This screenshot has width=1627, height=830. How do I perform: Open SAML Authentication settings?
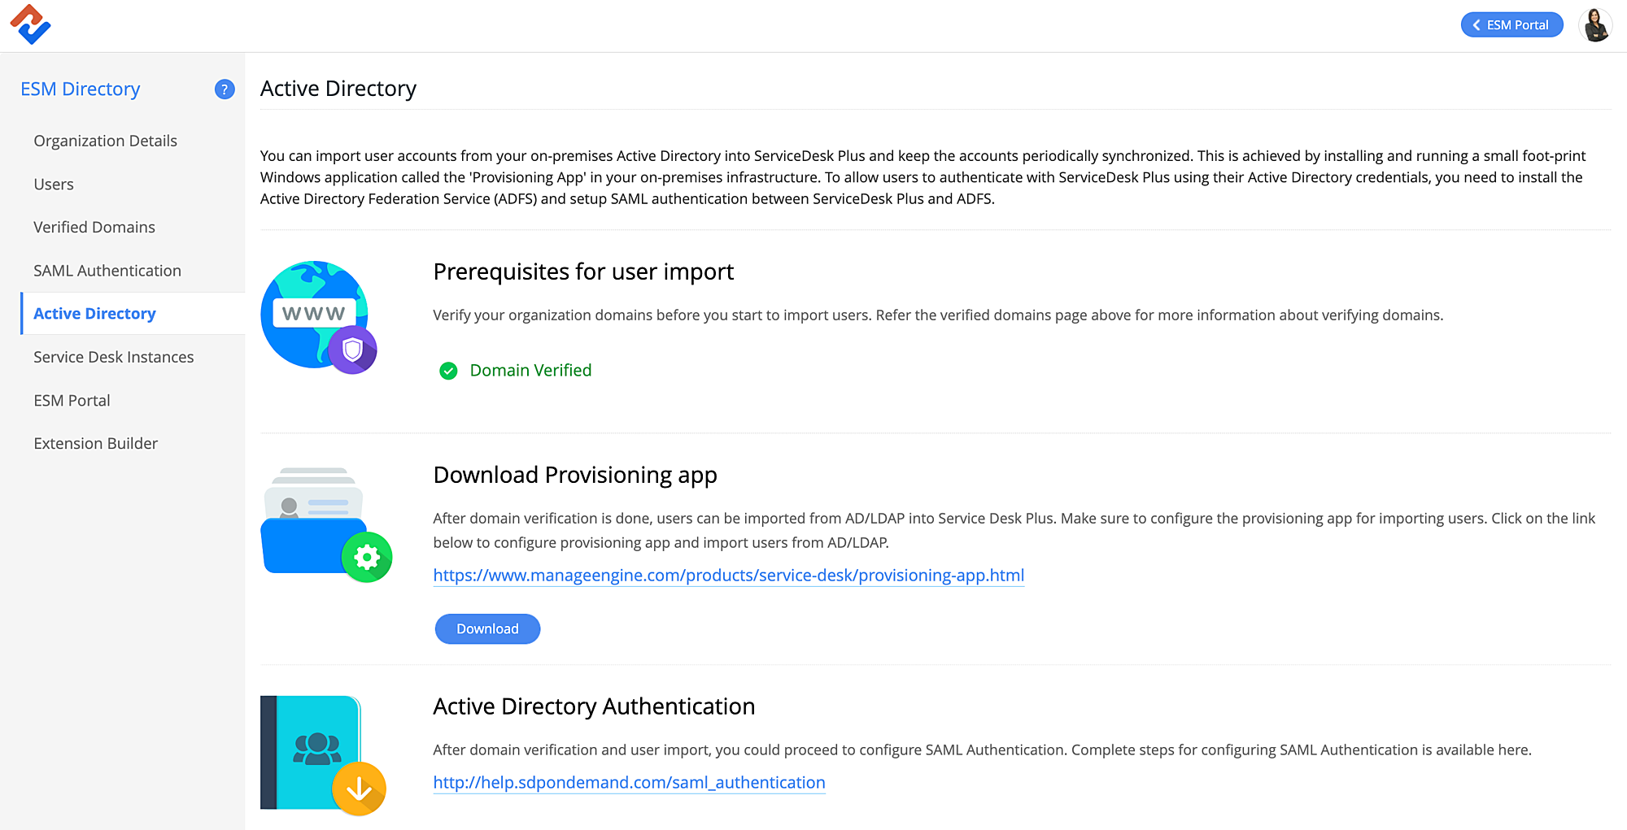pyautogui.click(x=107, y=271)
